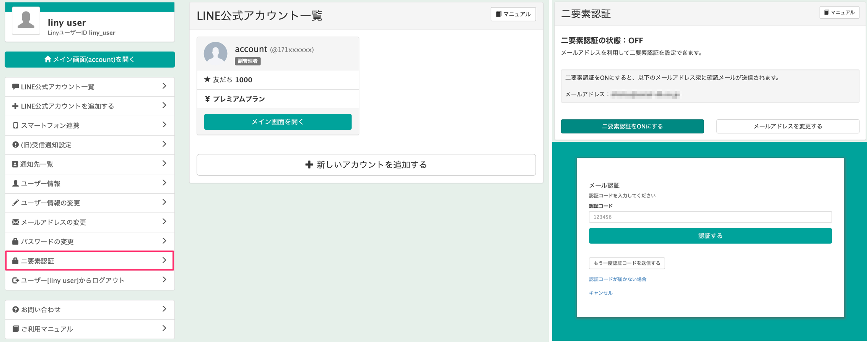Click the exclamation icon for (旧)受信通知設定
867x342 pixels.
tap(15, 145)
